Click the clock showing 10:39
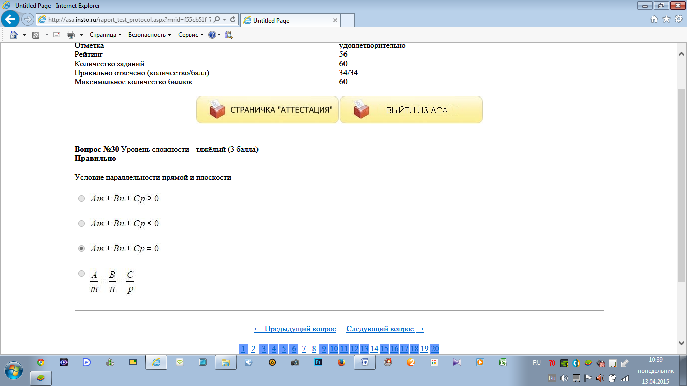Image resolution: width=687 pixels, height=386 pixels. coord(655,359)
